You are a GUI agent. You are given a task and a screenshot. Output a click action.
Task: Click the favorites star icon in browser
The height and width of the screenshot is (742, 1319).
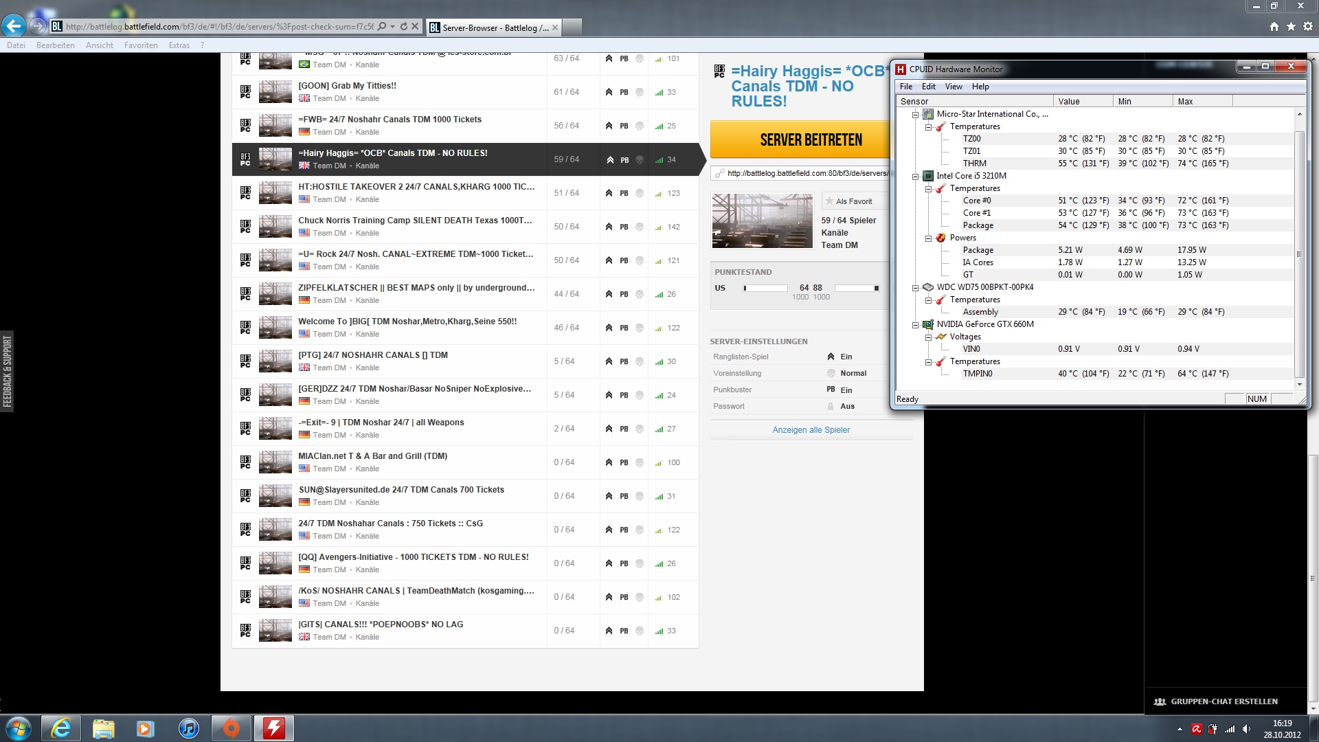click(1292, 27)
